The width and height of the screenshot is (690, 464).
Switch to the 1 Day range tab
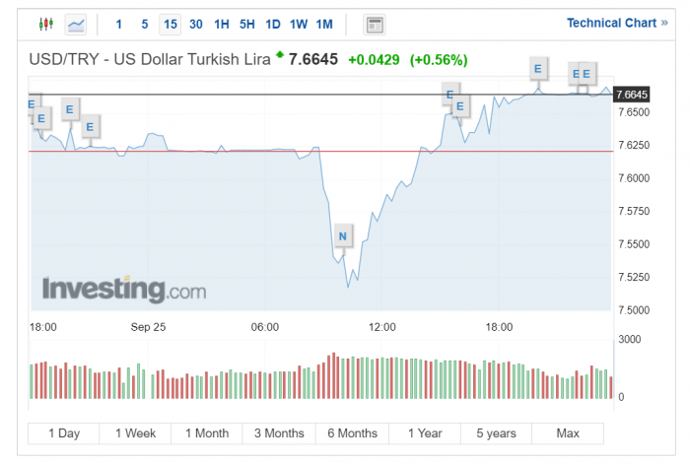pyautogui.click(x=64, y=433)
